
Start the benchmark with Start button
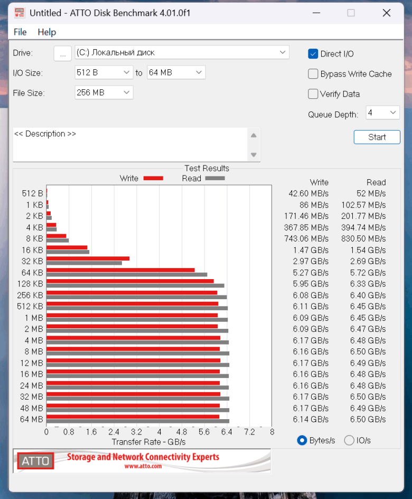click(x=377, y=137)
